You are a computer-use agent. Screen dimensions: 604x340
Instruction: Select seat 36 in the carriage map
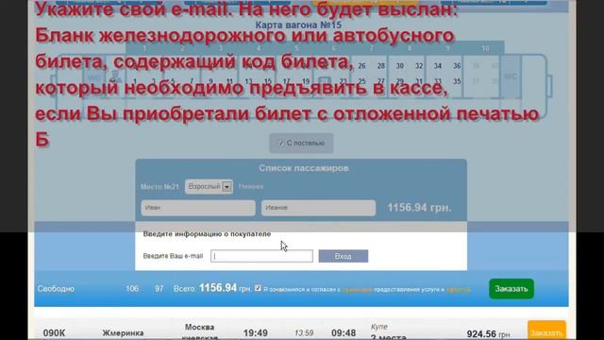click(x=457, y=66)
